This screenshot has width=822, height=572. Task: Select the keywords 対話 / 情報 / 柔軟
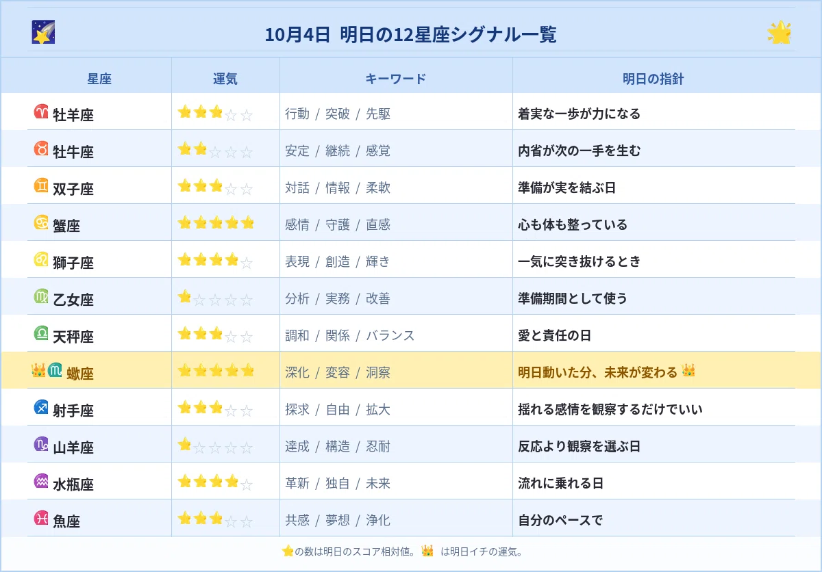[x=338, y=187]
